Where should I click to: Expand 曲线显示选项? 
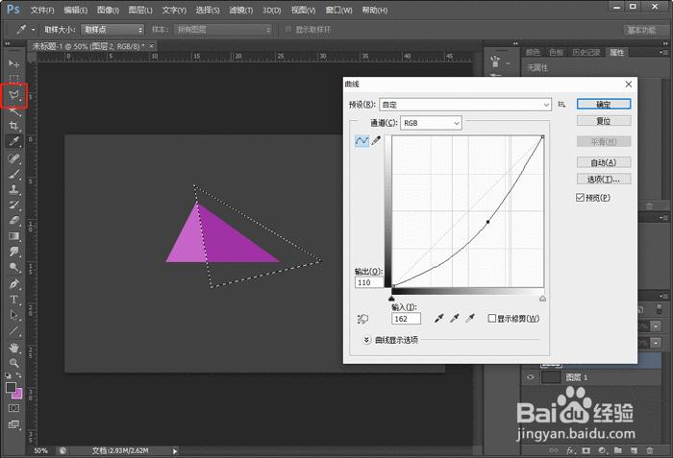(x=366, y=340)
